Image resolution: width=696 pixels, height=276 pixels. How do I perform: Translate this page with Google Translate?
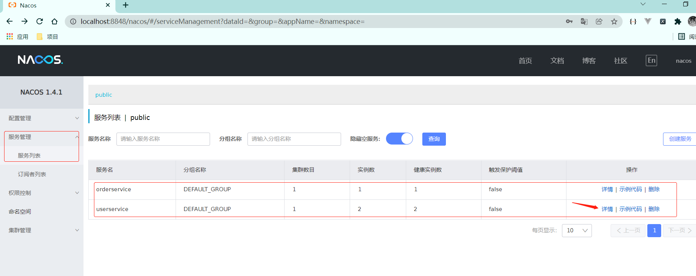584,21
